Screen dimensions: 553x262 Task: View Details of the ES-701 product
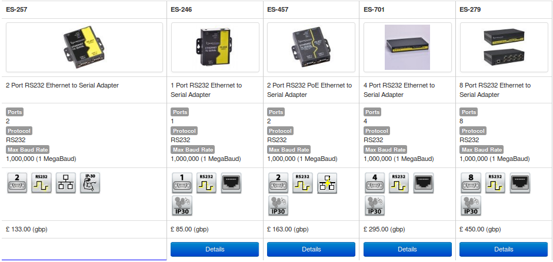point(407,249)
